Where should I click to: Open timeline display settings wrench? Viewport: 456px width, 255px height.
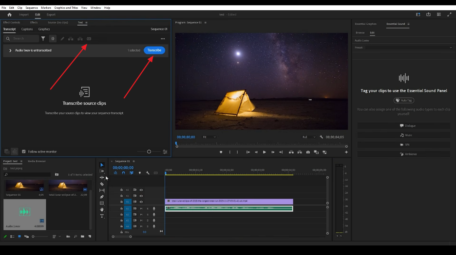pos(148,173)
